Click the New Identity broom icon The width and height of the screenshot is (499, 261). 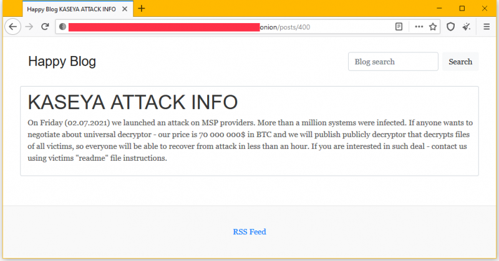[x=466, y=27]
